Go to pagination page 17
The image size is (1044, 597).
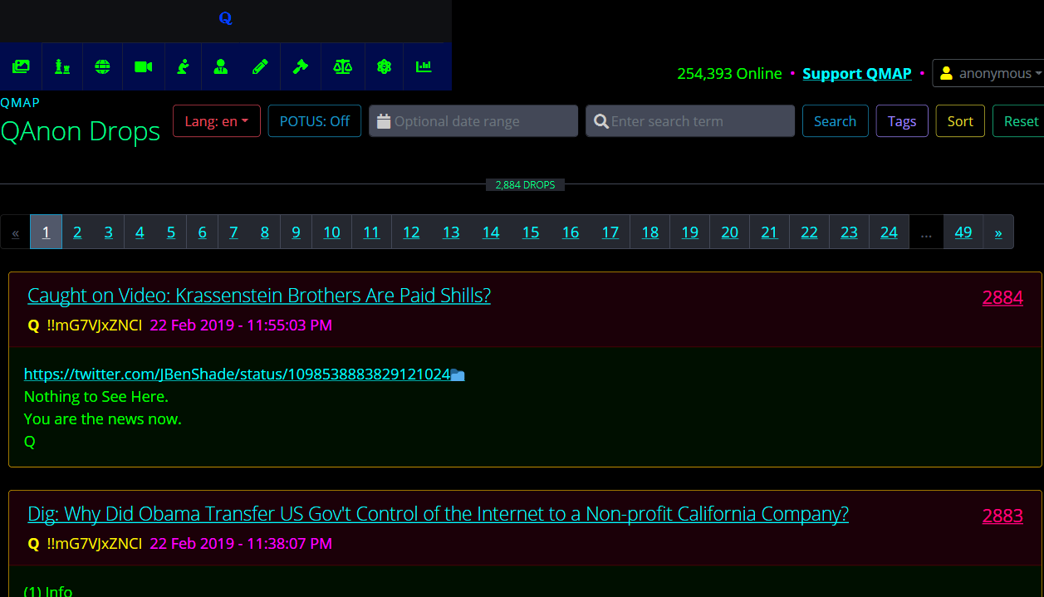[x=610, y=232]
